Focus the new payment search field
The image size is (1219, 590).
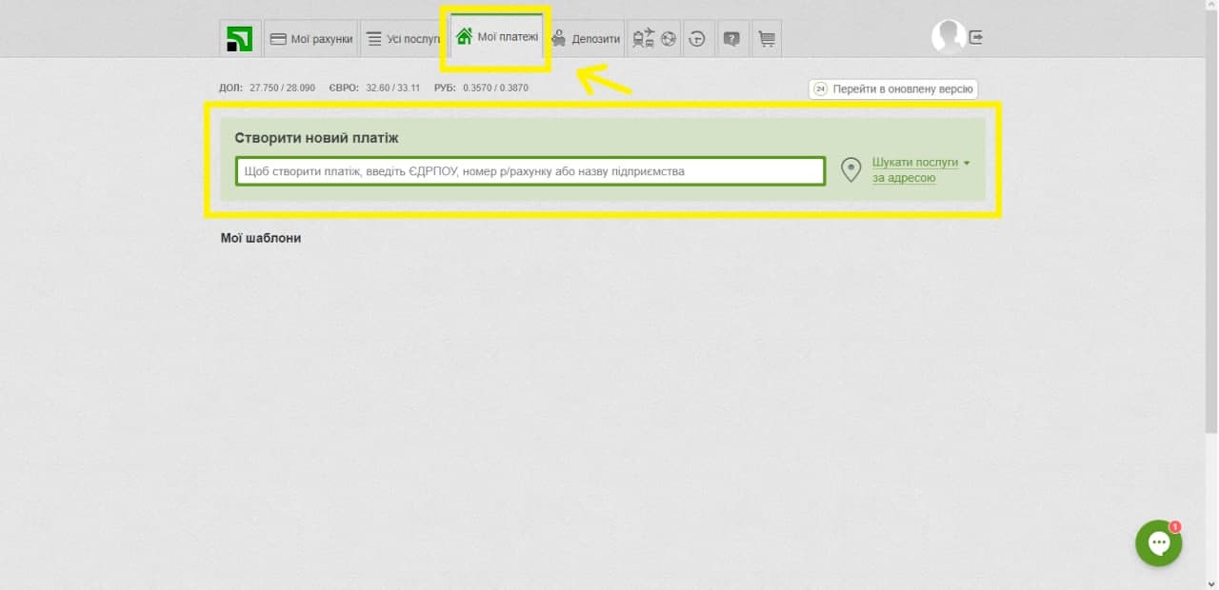(530, 171)
